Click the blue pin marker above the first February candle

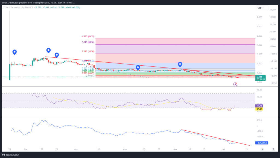coord(14,52)
